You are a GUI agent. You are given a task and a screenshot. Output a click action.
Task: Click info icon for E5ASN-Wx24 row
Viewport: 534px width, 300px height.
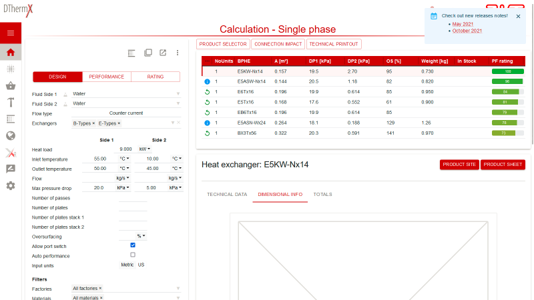point(207,123)
